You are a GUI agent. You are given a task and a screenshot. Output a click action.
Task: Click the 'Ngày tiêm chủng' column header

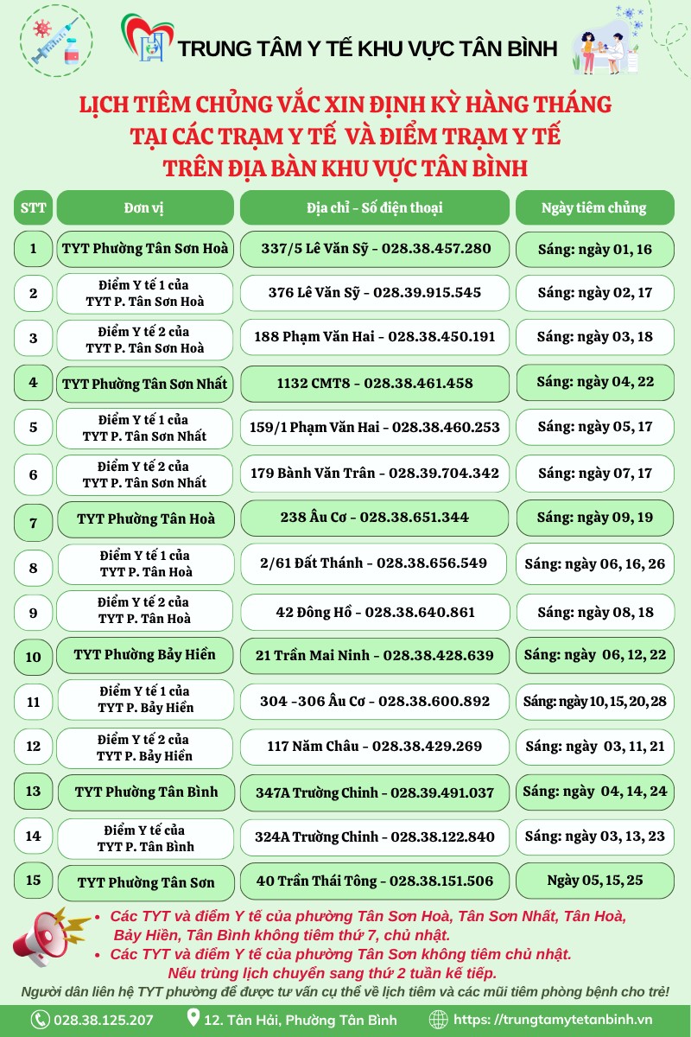pyautogui.click(x=594, y=207)
